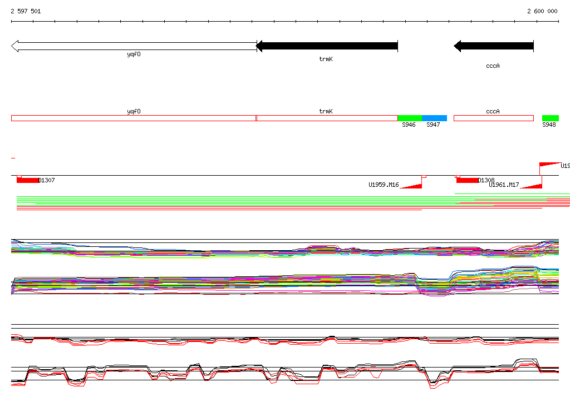Image resolution: width=570 pixels, height=397 pixels.
Task: Click the trmK label above the segment box
Action: pos(326,111)
